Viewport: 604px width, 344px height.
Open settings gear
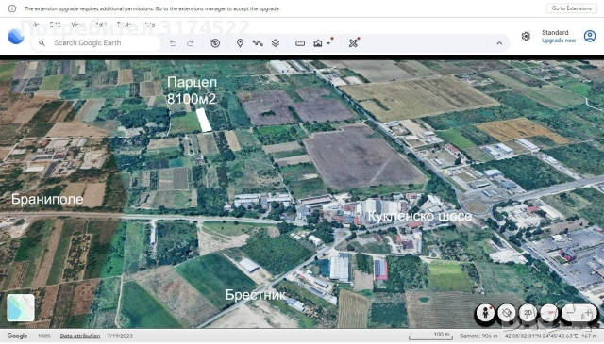(526, 36)
